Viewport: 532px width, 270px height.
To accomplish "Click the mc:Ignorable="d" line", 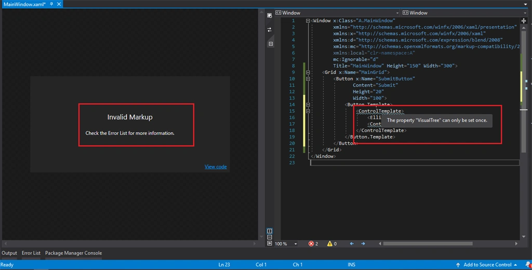I will 355,59.
